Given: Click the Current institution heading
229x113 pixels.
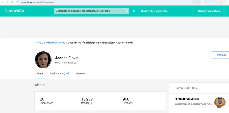Looking at the screenshot, I should (x=185, y=88).
